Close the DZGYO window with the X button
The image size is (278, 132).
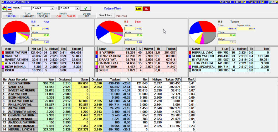[x=2, y=2]
